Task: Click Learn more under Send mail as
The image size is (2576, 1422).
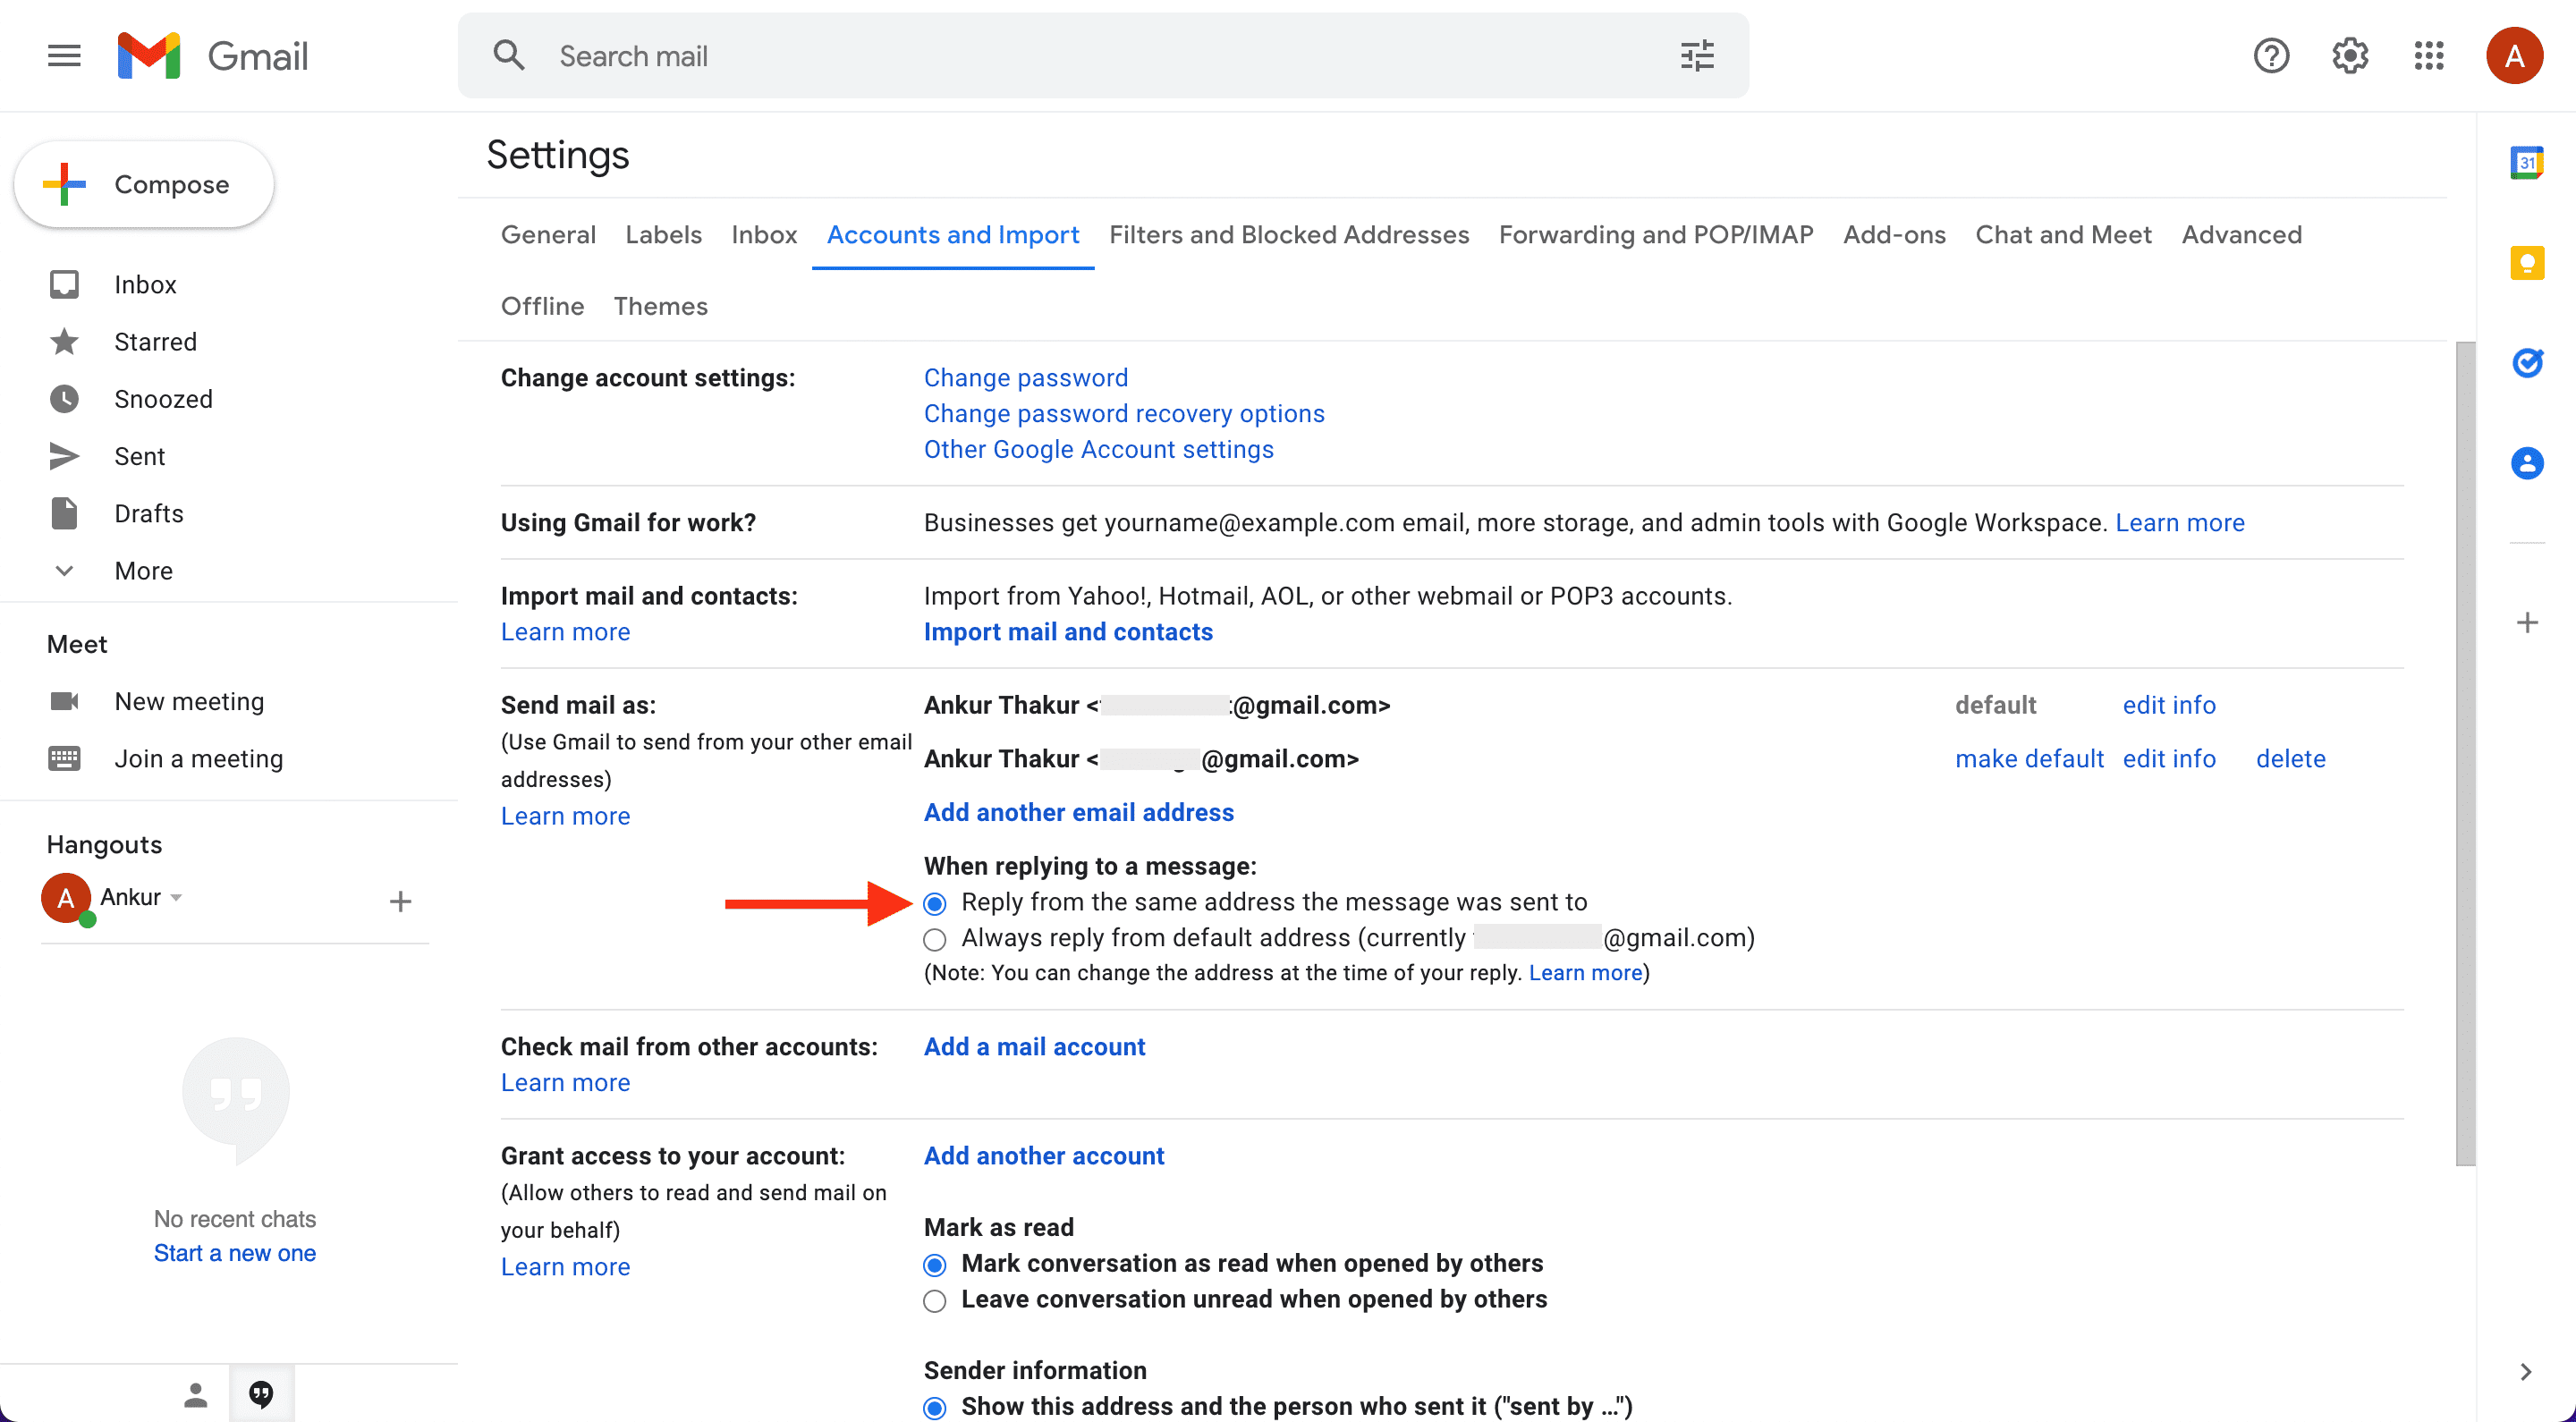Action: coord(565,816)
